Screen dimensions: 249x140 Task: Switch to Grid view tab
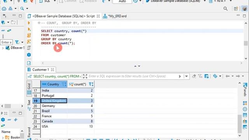pos(29,88)
